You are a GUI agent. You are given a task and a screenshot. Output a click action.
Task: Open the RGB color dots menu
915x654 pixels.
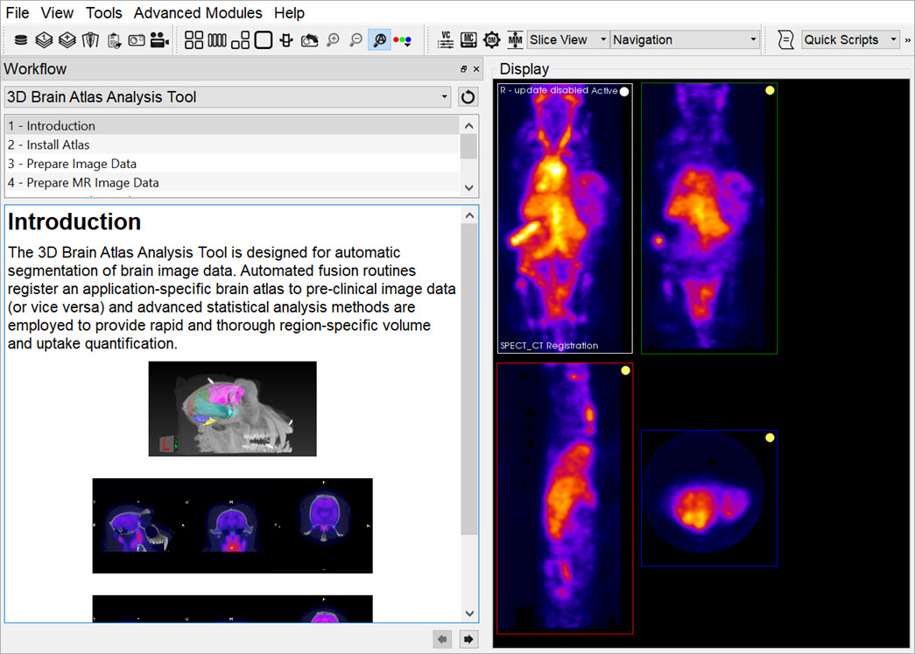(x=403, y=40)
